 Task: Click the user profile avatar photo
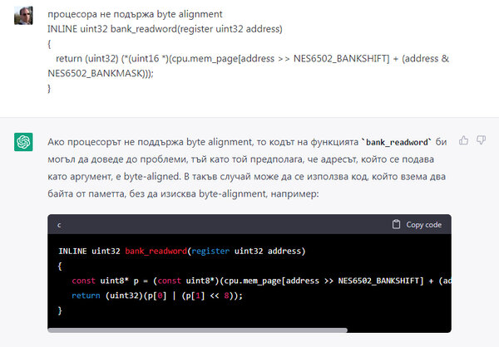click(23, 15)
